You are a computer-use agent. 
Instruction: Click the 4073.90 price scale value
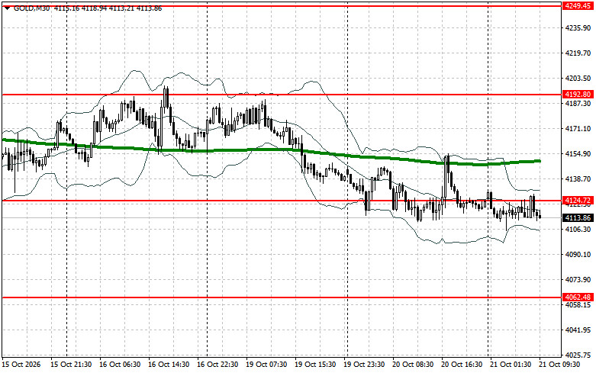tap(578, 280)
